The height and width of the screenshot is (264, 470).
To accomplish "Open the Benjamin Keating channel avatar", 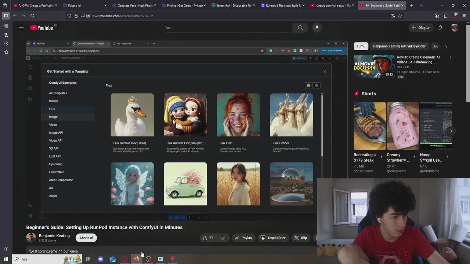I will [x=31, y=238].
